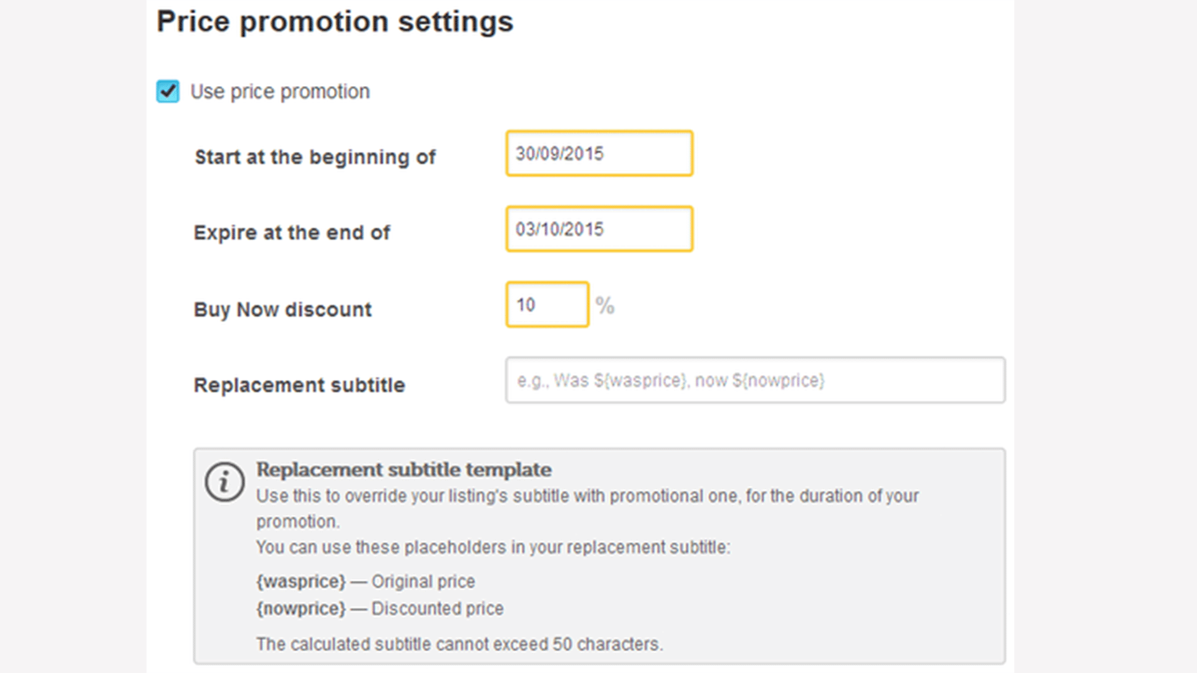Click inside the Replacement subtitle text box

click(754, 380)
